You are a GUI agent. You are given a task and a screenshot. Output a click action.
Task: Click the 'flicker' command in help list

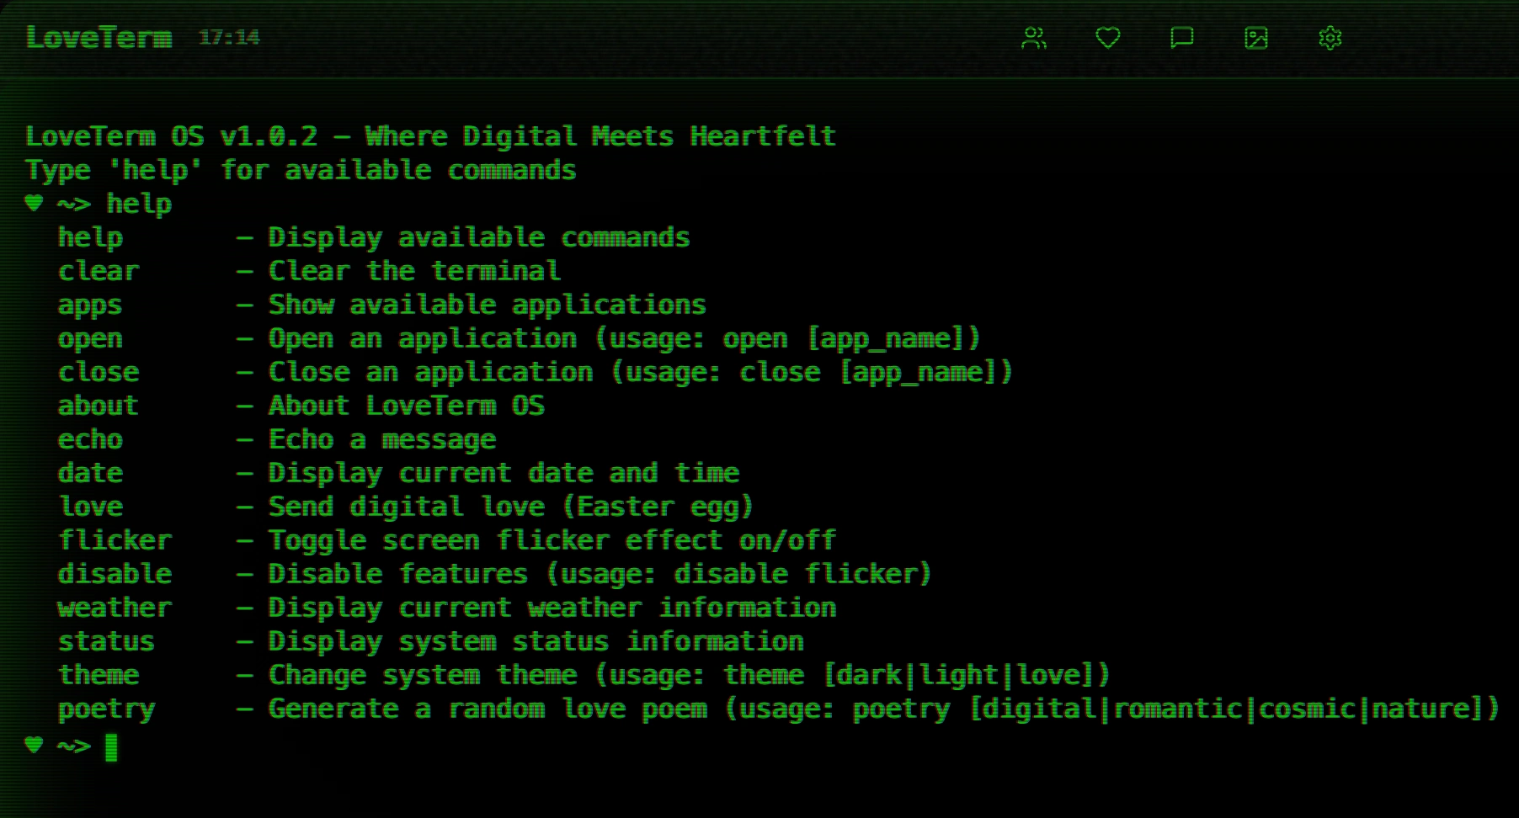tap(115, 540)
